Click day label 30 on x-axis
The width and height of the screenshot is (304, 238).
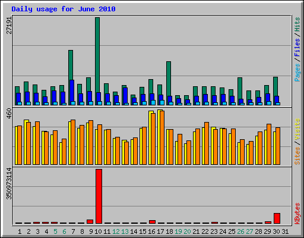[276, 231]
